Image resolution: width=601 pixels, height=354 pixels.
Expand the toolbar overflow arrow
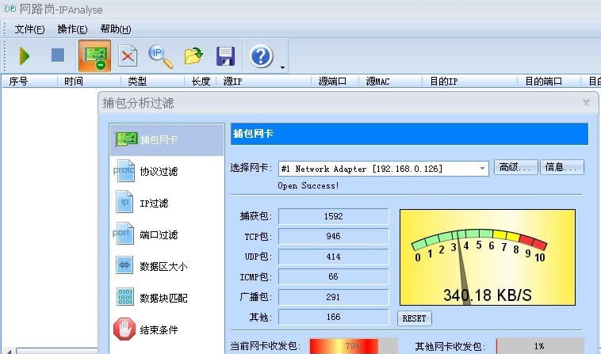click(x=282, y=68)
